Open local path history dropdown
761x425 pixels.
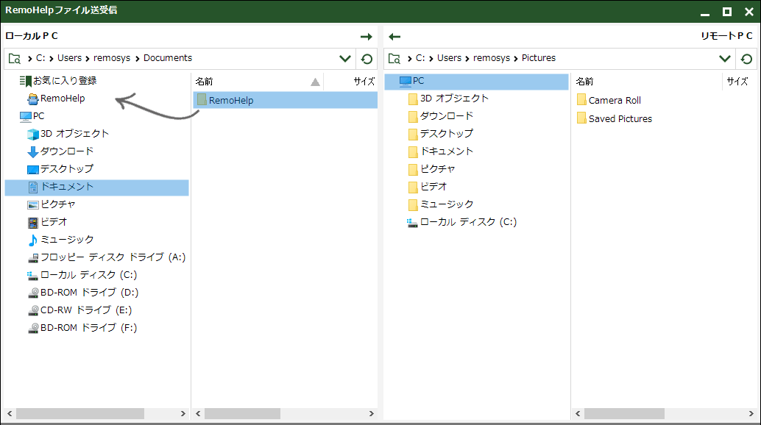[345, 59]
